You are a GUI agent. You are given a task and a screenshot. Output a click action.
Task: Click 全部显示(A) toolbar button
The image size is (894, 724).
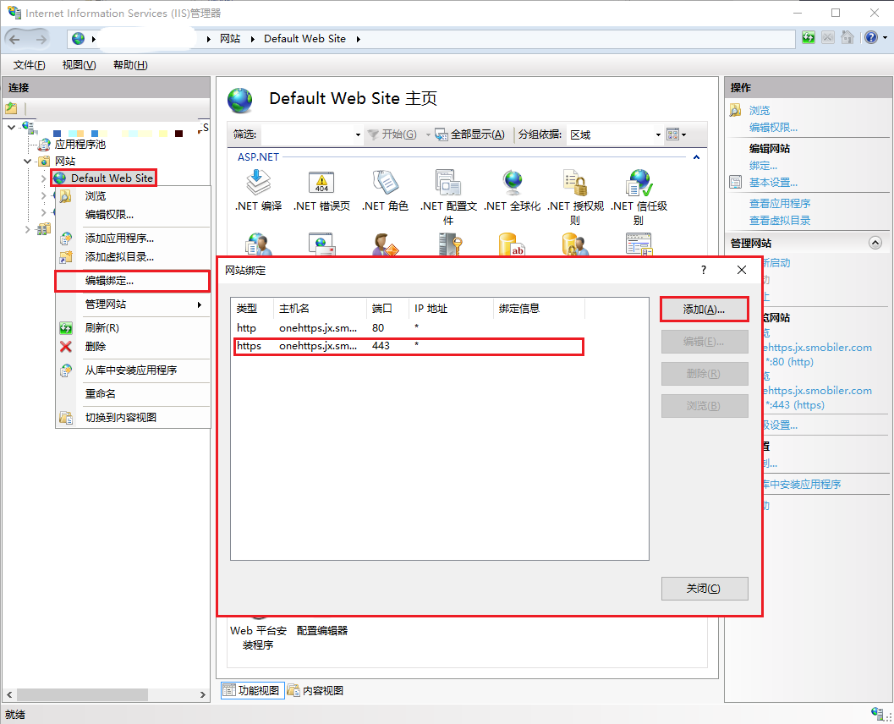click(469, 134)
